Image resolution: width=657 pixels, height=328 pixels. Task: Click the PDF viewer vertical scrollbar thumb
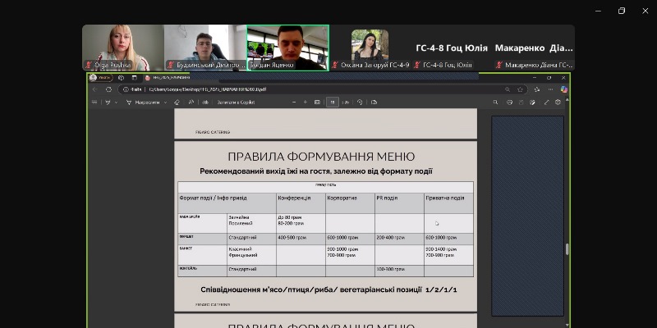[x=567, y=249]
